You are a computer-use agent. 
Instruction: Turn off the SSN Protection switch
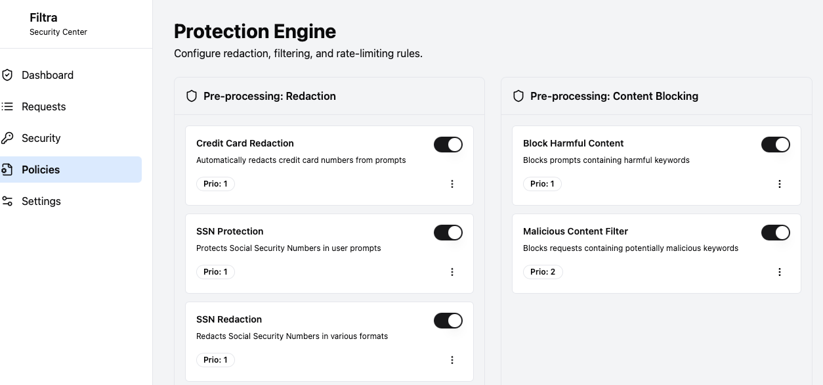448,233
